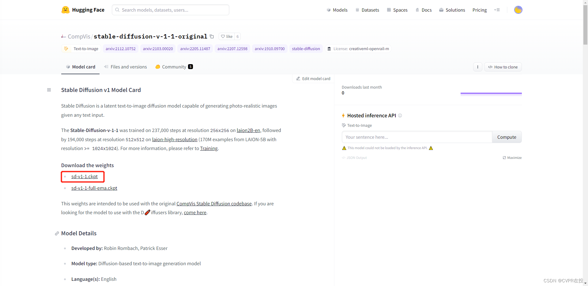Screen dimensions: 588x286
Task: Open Solutions in top navigation
Action: pos(452,10)
